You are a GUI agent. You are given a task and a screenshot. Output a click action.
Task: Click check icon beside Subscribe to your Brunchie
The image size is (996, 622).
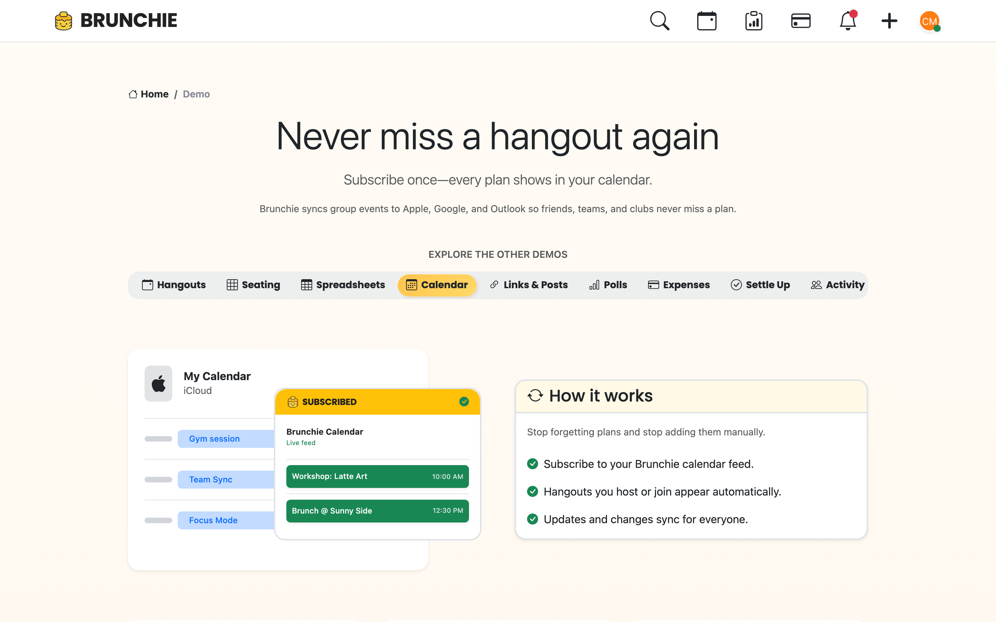click(533, 464)
